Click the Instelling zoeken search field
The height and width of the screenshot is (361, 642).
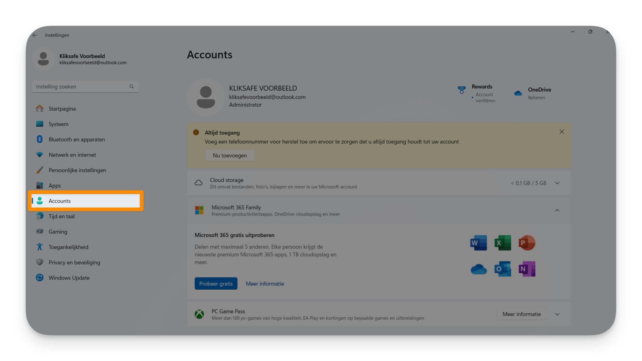pyautogui.click(x=85, y=87)
